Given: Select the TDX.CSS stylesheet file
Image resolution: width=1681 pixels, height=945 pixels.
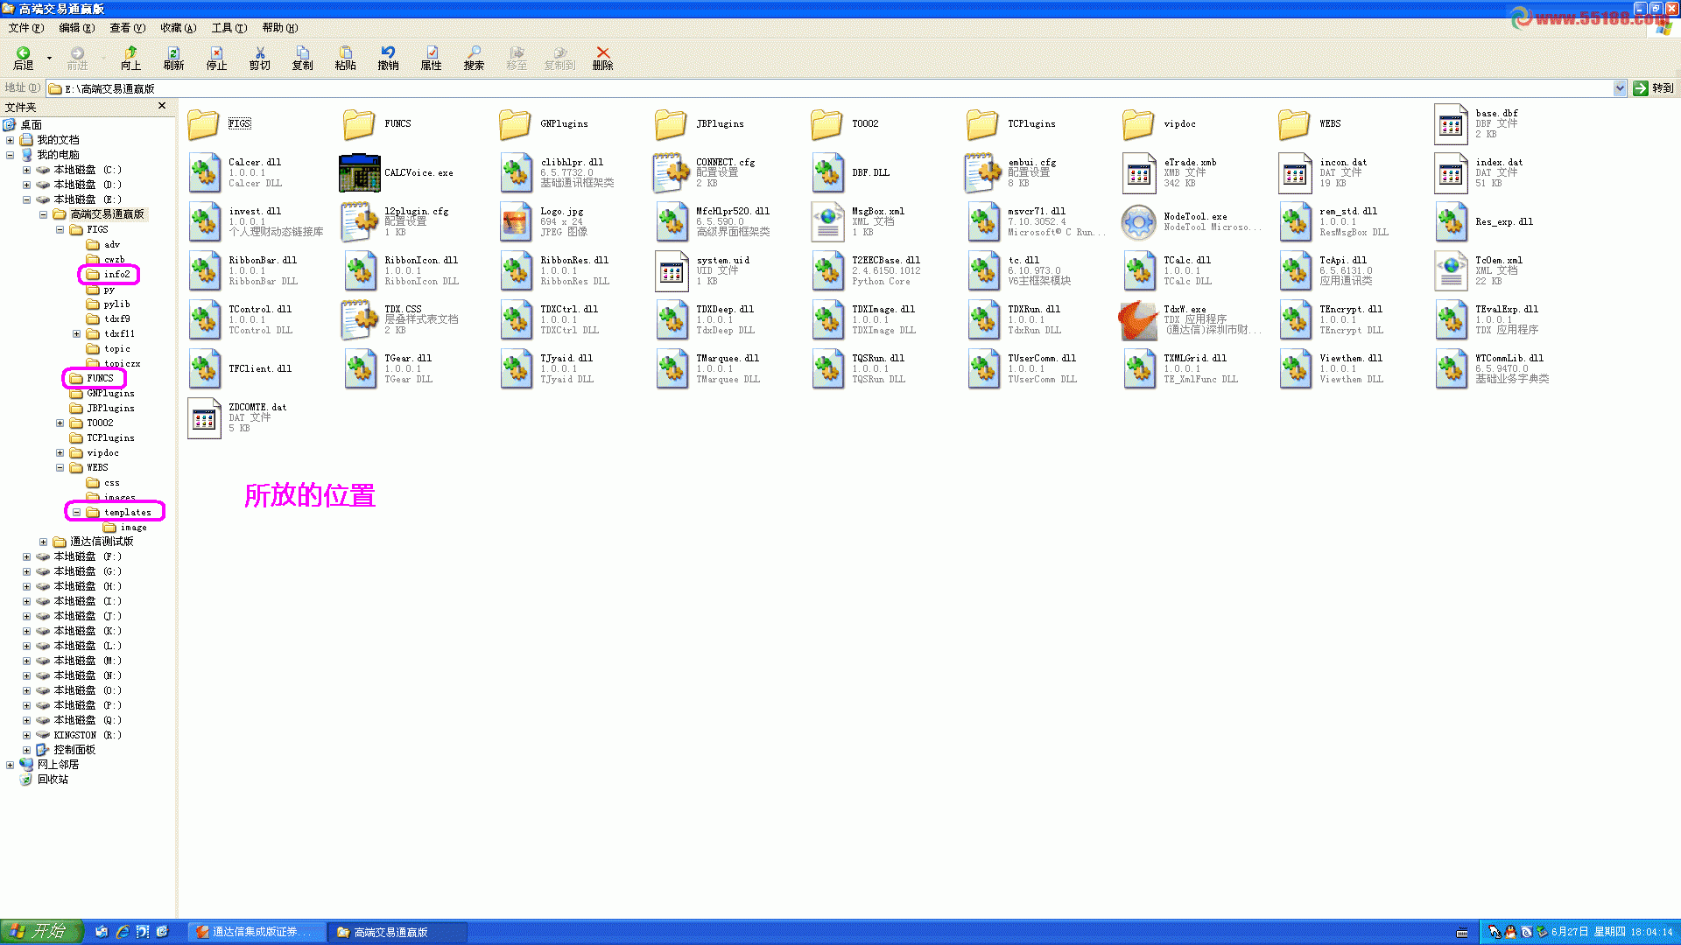Looking at the screenshot, I should pyautogui.click(x=359, y=319).
